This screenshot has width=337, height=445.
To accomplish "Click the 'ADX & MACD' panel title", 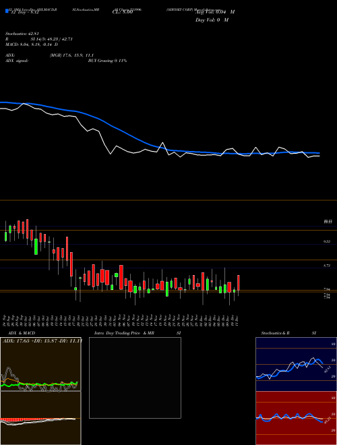I will point(22,333).
